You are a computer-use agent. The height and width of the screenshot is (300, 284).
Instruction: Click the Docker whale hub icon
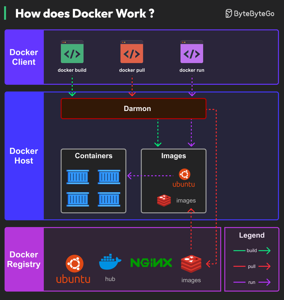110,262
